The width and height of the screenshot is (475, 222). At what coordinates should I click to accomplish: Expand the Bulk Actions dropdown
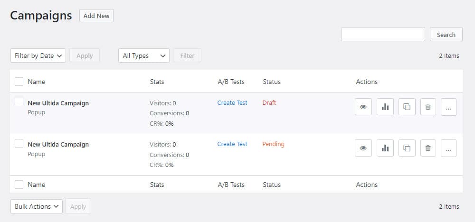point(37,206)
